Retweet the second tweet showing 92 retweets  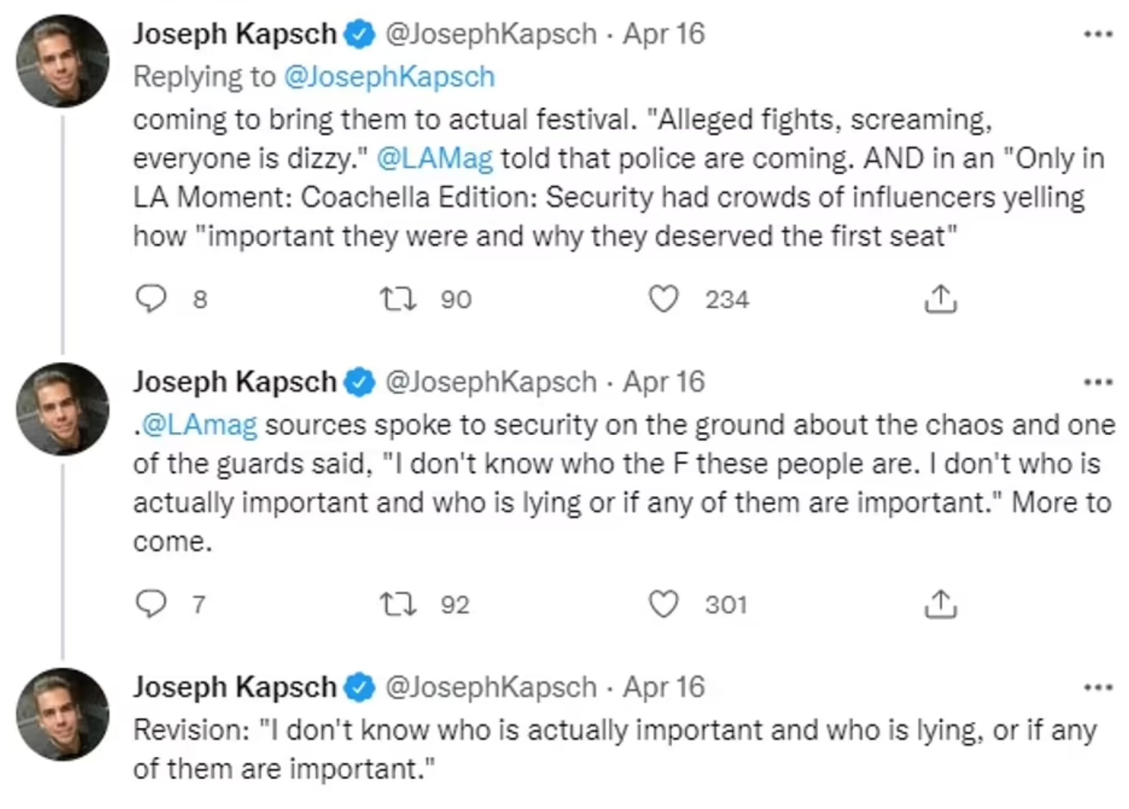[398, 605]
